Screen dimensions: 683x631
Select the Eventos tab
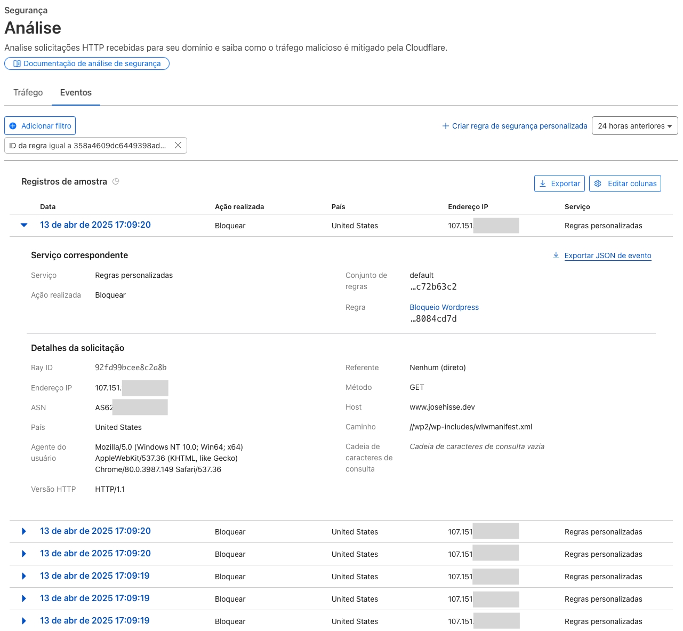click(76, 92)
